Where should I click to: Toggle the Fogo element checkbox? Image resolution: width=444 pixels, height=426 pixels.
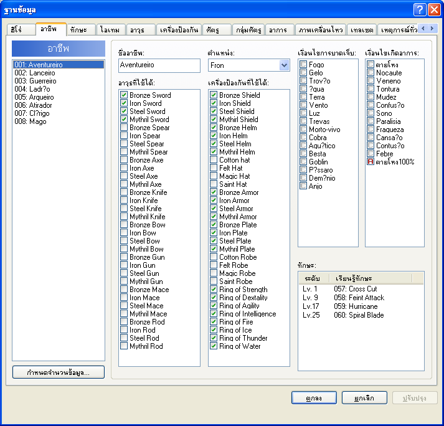click(x=303, y=65)
